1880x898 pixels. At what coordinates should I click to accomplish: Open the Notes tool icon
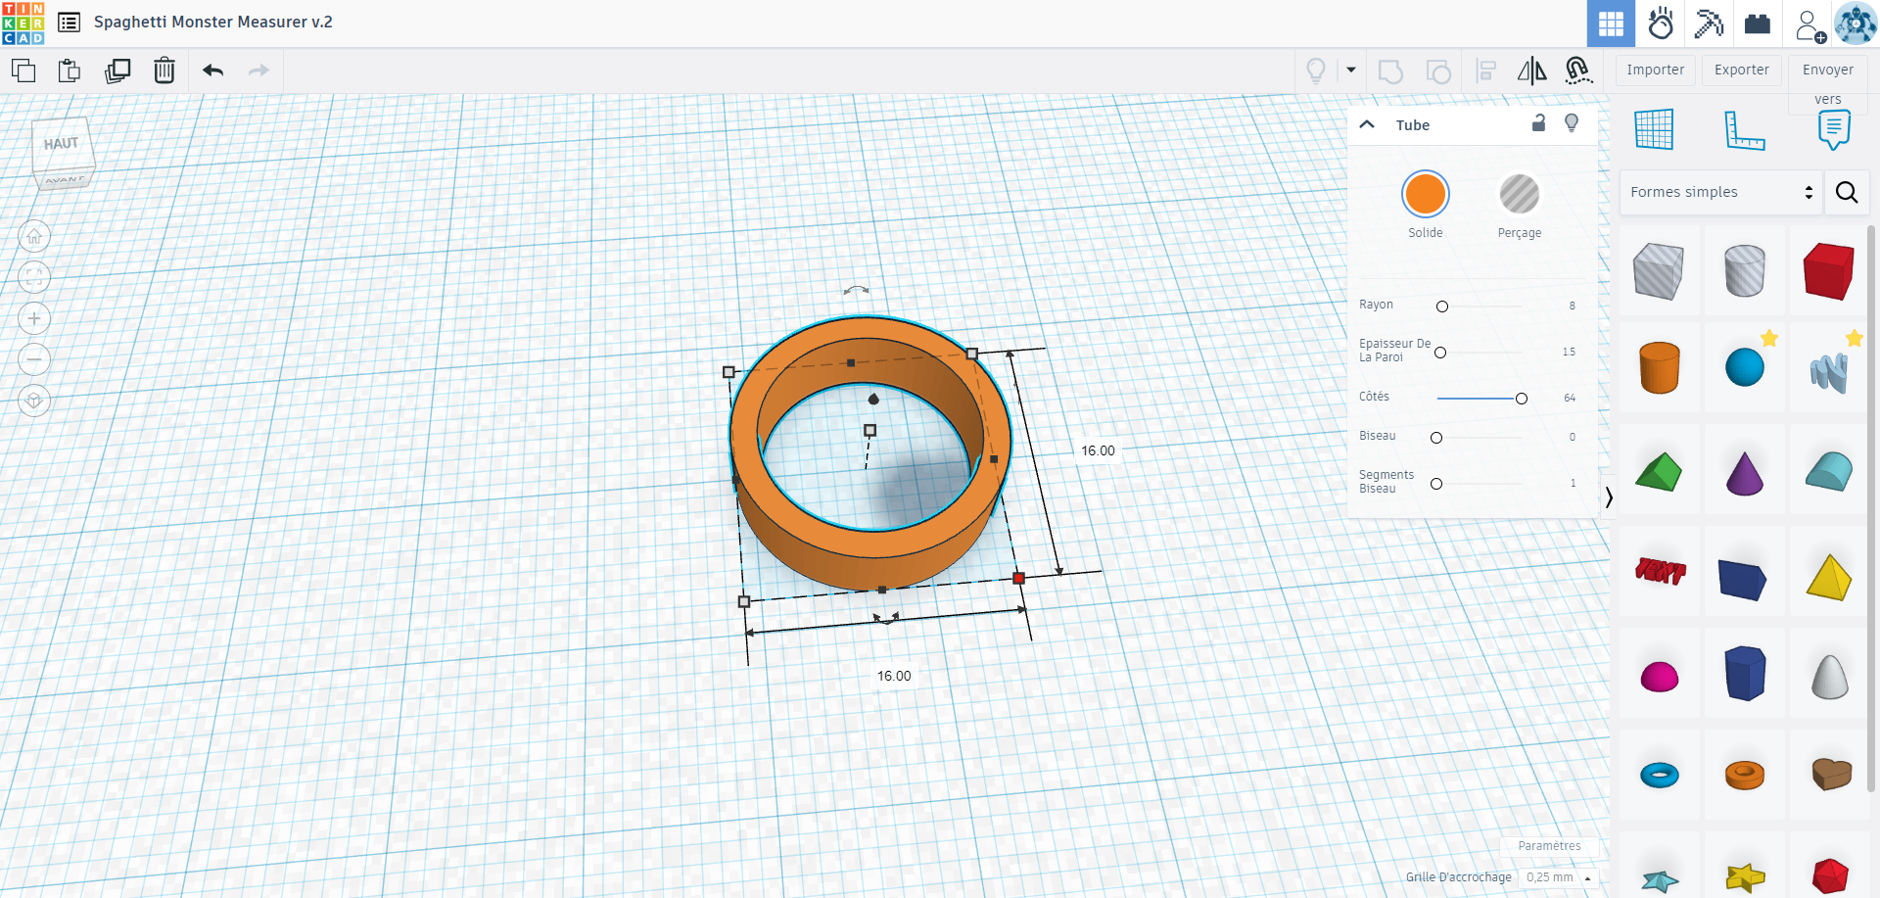pyautogui.click(x=1834, y=130)
